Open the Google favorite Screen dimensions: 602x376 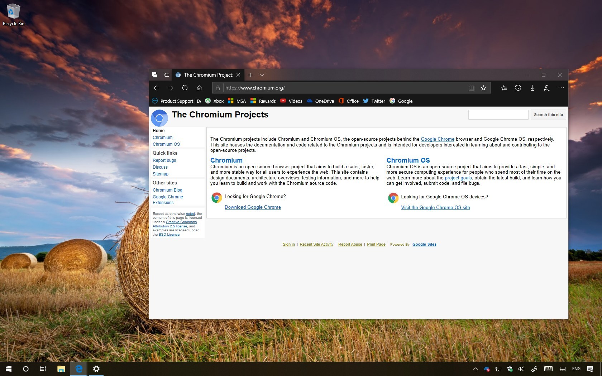point(401,101)
